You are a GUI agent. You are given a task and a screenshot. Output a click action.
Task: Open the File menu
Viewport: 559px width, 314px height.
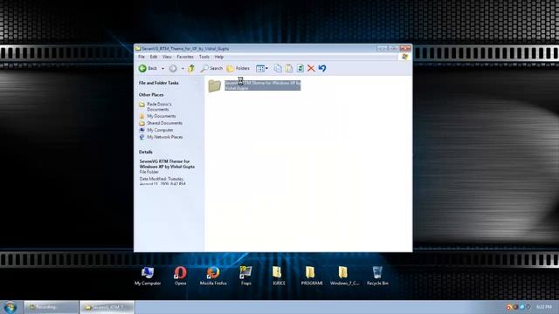(141, 57)
